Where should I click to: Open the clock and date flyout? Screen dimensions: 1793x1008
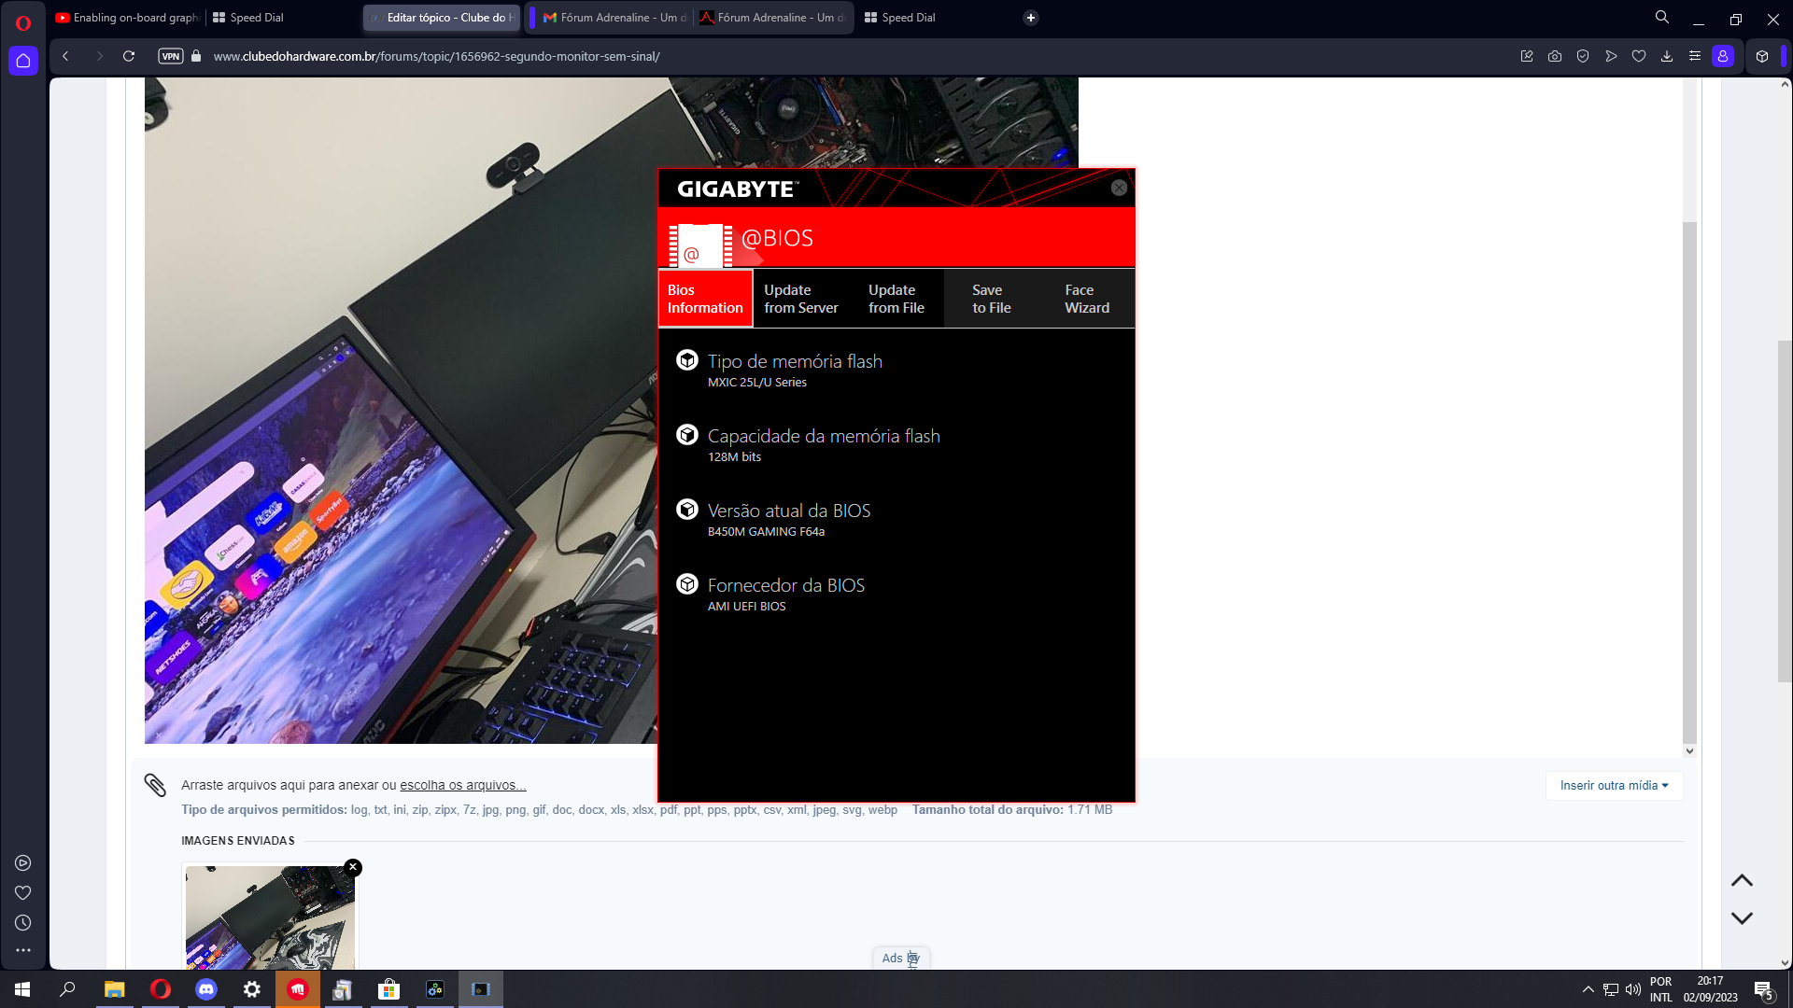pyautogui.click(x=1710, y=989)
